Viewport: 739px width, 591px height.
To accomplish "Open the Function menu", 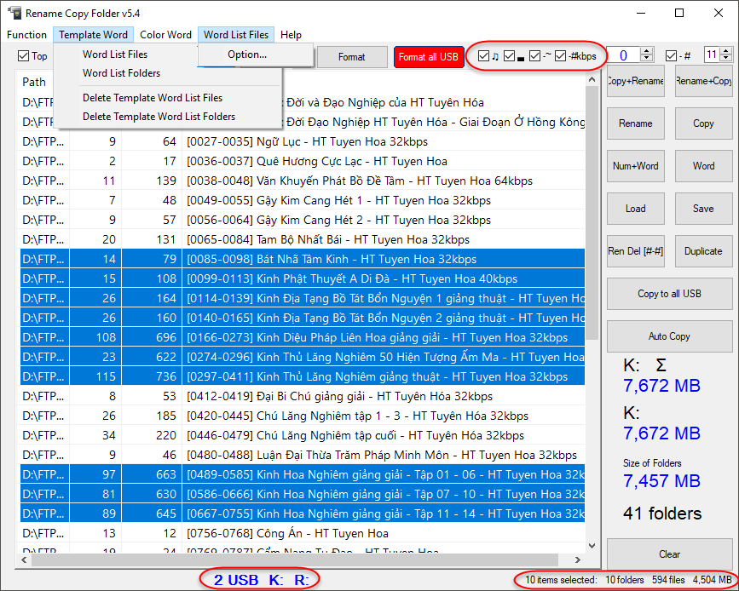I will 26,35.
